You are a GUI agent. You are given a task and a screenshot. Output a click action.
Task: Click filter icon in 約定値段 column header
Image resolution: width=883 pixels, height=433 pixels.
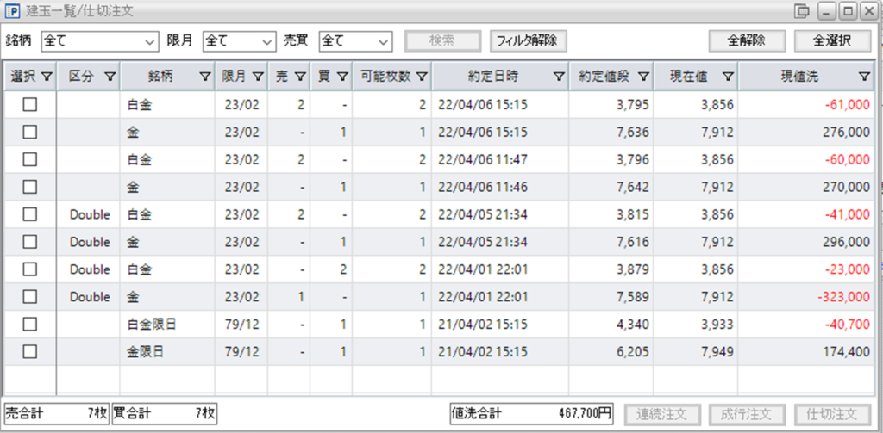643,77
